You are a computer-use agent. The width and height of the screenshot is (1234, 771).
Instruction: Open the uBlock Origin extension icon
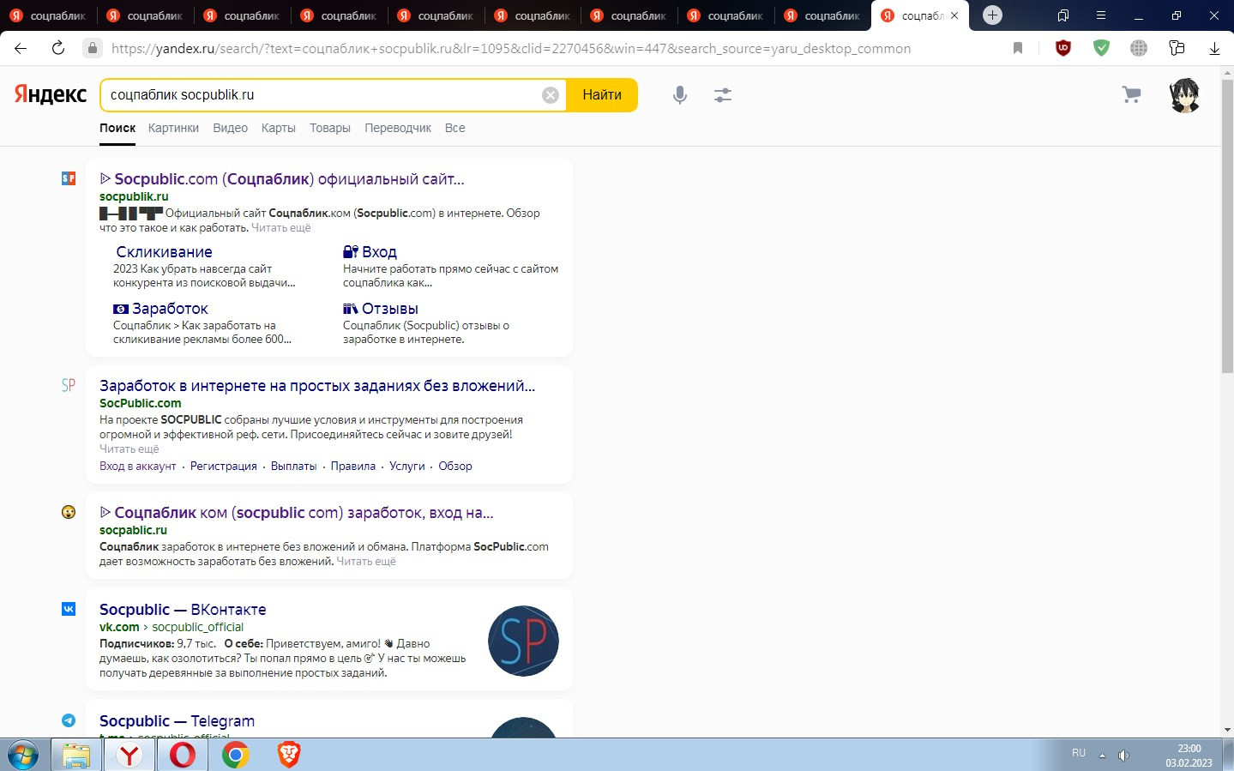pyautogui.click(x=1063, y=48)
